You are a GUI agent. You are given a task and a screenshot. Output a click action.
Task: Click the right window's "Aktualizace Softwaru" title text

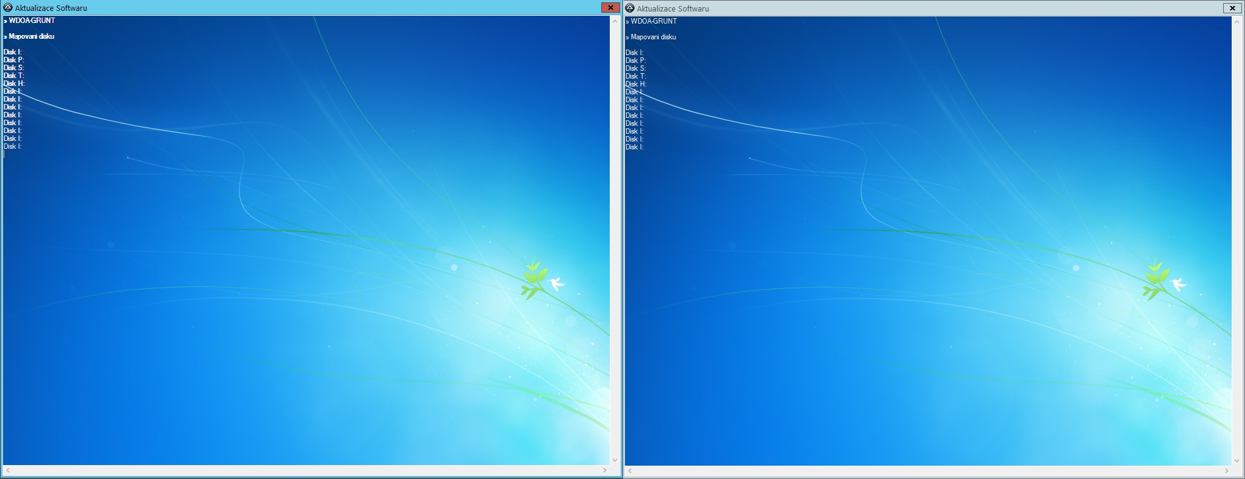coord(673,8)
